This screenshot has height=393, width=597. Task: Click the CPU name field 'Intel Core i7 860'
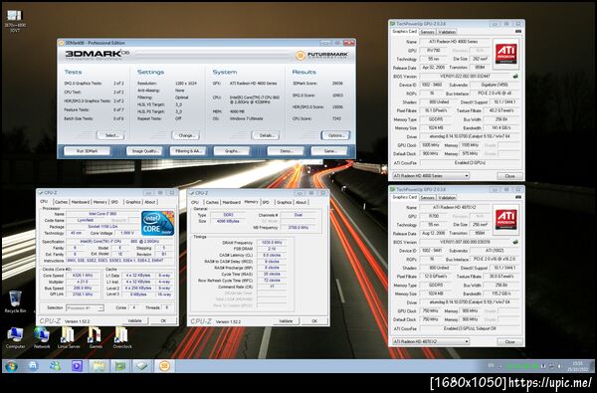tap(102, 214)
